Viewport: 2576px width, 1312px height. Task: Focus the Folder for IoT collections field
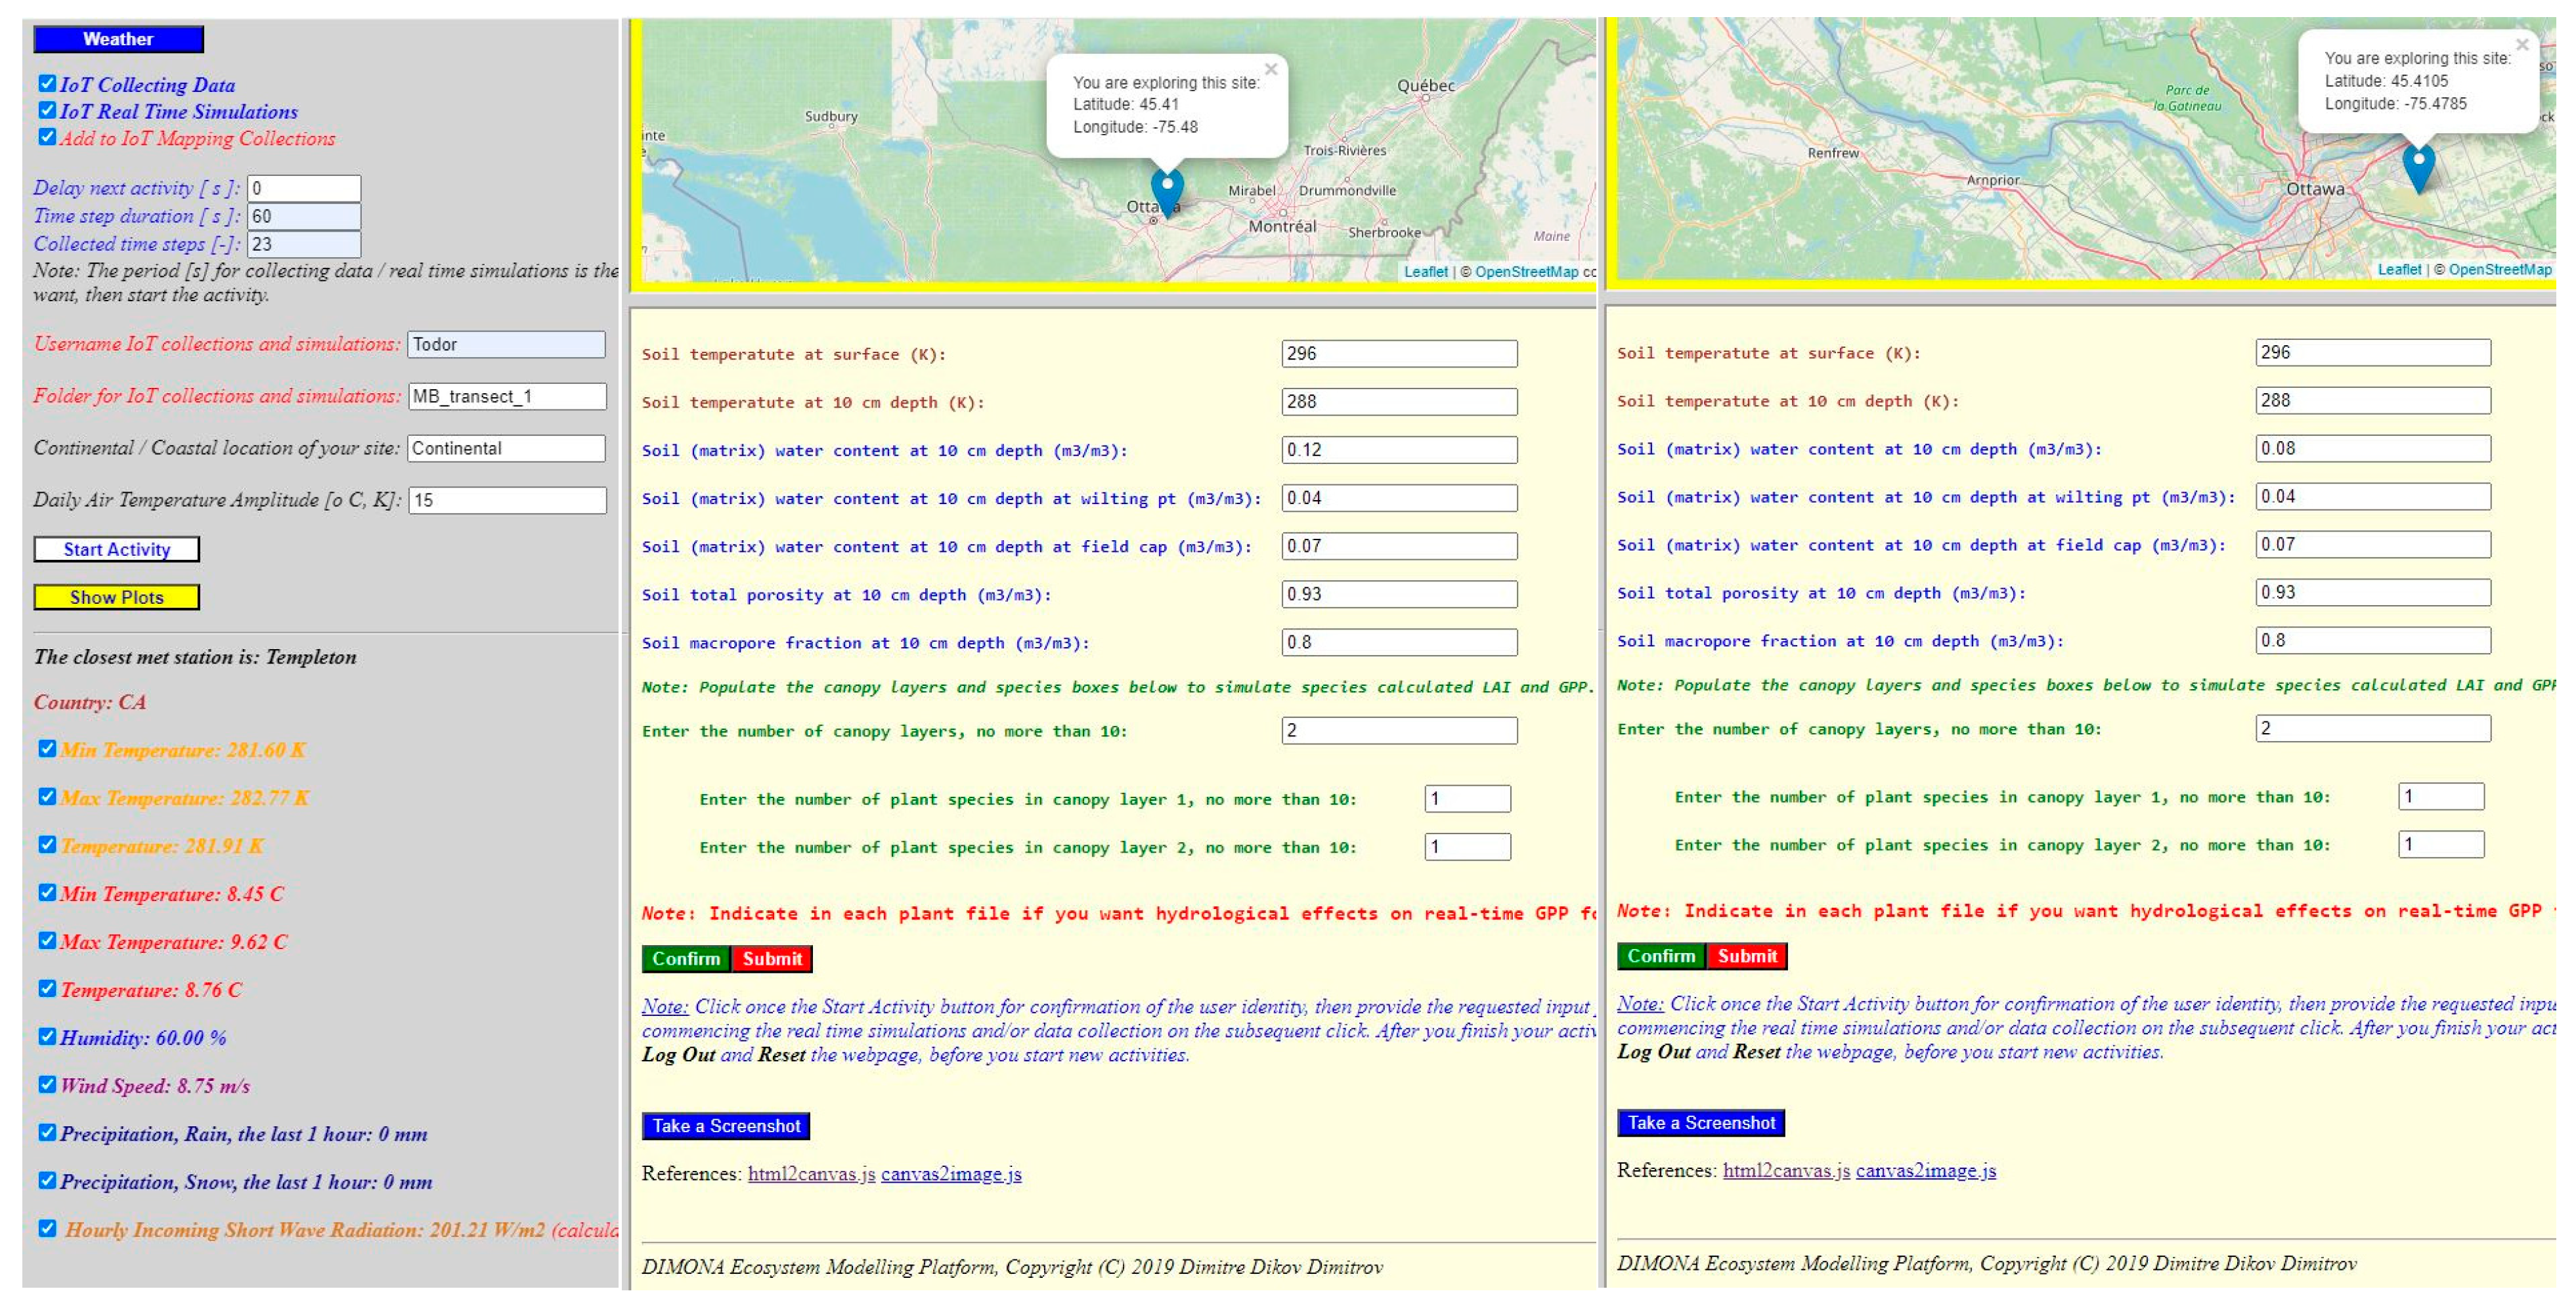pos(507,396)
